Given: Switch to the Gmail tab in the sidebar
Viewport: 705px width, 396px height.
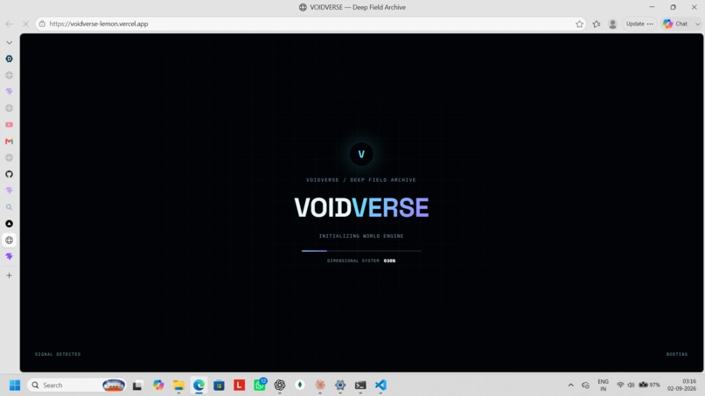Looking at the screenshot, I should click(9, 141).
